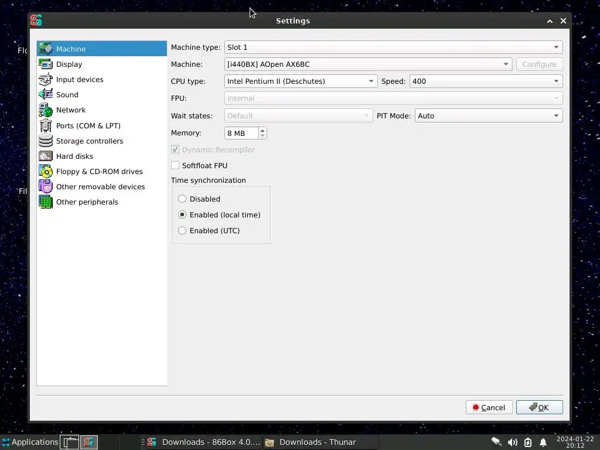Screen dimensions: 600x450
Task: Click the Ports (COM & LPT) icon
Action: (46, 125)
